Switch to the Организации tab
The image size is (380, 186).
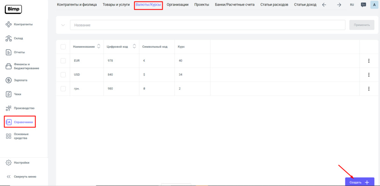point(177,5)
